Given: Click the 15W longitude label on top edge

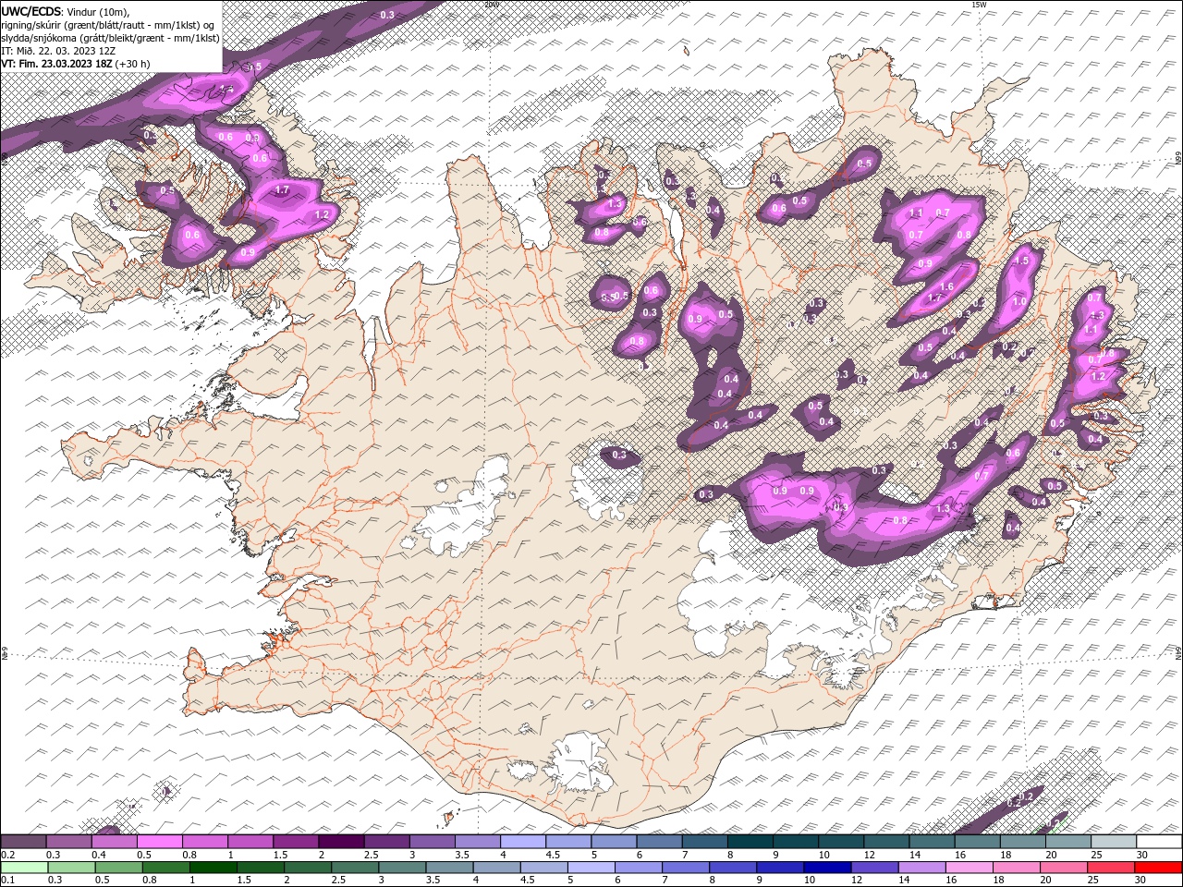Looking at the screenshot, I should pos(979,5).
